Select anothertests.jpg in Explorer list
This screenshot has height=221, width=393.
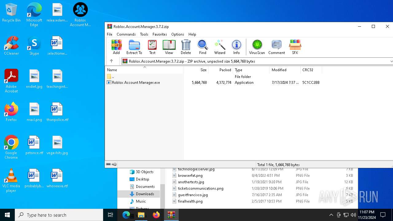point(191,182)
